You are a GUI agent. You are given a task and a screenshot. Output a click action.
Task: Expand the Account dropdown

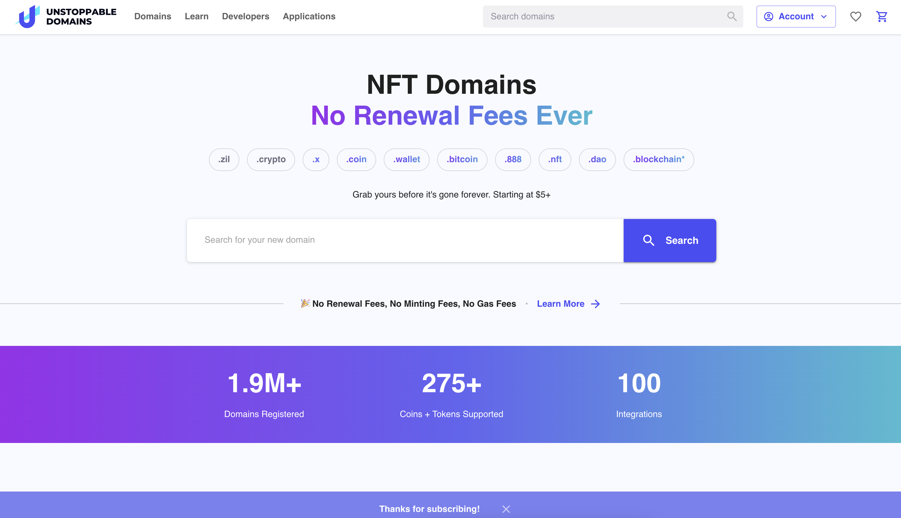[796, 16]
